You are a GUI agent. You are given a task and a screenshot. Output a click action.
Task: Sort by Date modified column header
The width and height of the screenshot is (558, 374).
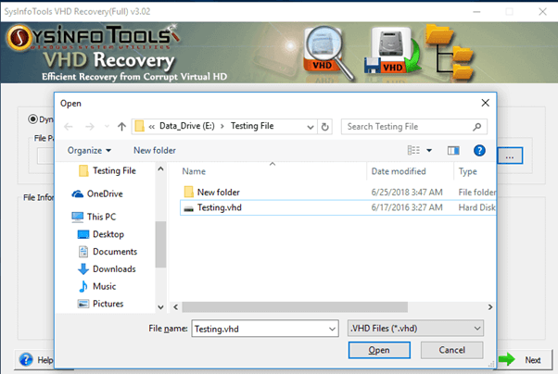(399, 171)
